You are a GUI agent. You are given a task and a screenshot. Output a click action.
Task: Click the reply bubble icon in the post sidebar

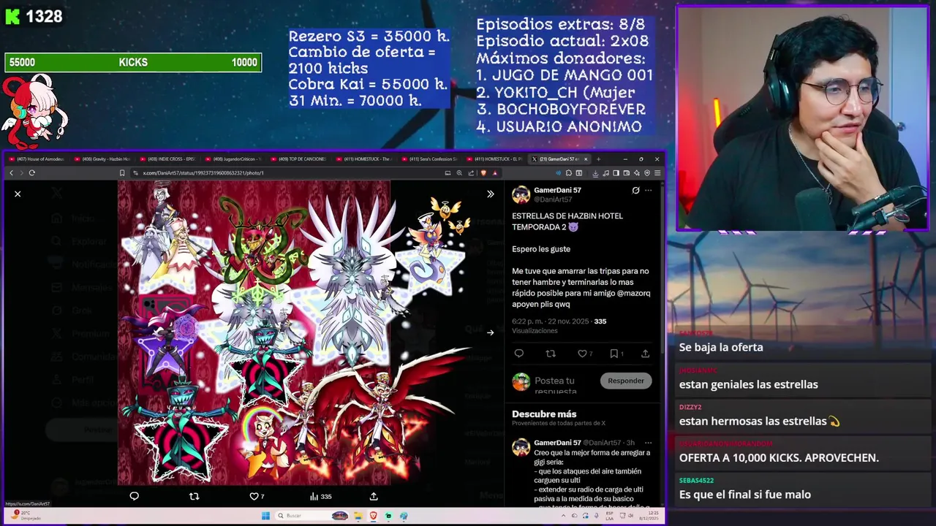pyautogui.click(x=519, y=354)
